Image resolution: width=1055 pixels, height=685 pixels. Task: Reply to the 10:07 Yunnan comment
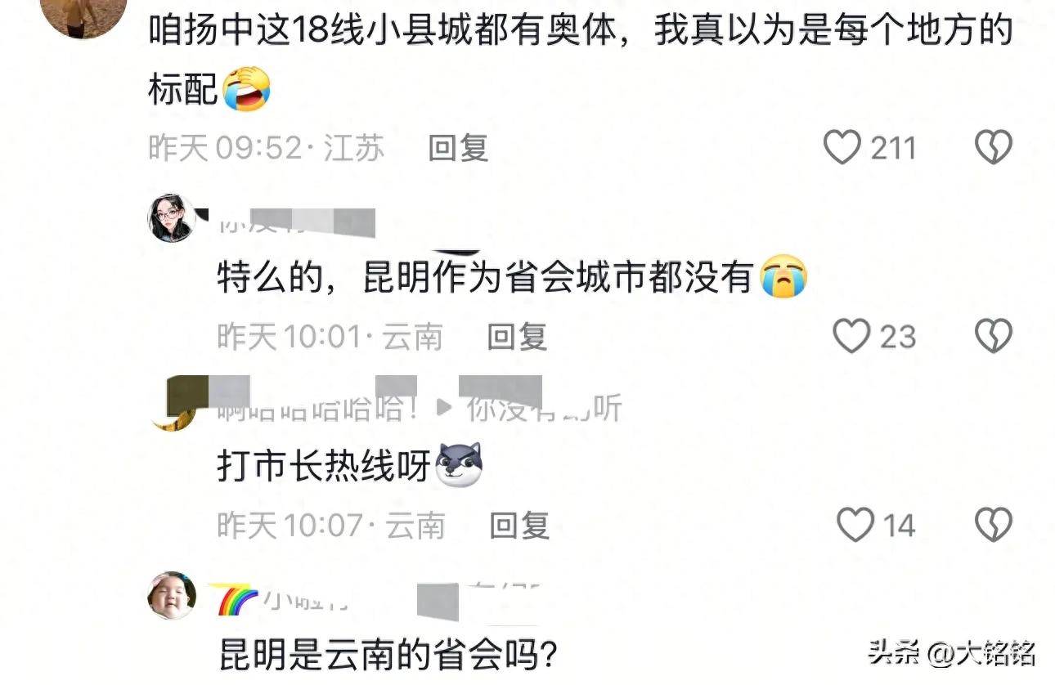point(519,525)
